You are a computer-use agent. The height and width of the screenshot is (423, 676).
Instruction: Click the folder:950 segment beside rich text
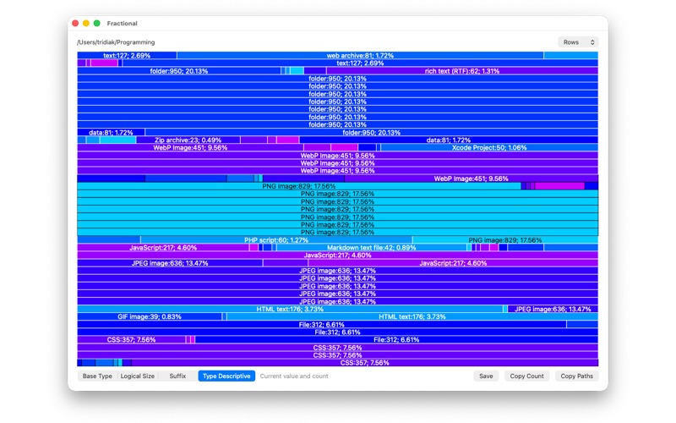tap(179, 71)
